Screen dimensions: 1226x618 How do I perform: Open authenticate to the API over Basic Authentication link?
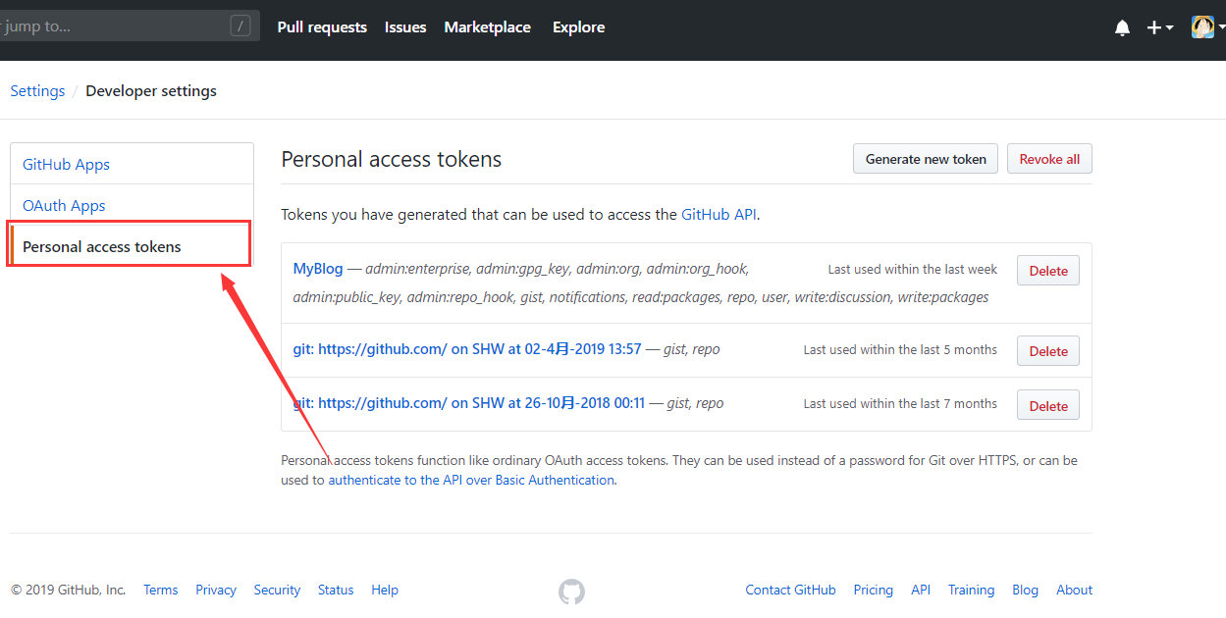click(x=471, y=480)
